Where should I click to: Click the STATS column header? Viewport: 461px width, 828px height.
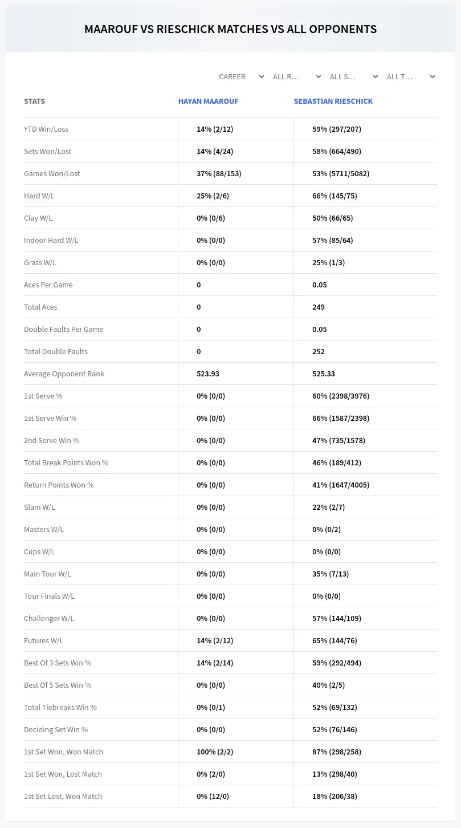tap(34, 101)
